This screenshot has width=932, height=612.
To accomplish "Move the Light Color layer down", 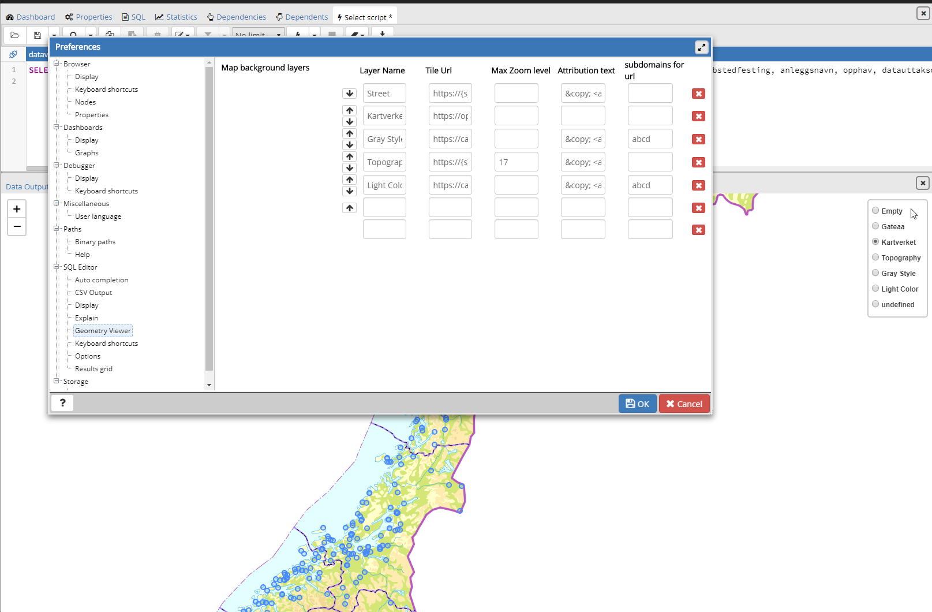I will coord(349,191).
